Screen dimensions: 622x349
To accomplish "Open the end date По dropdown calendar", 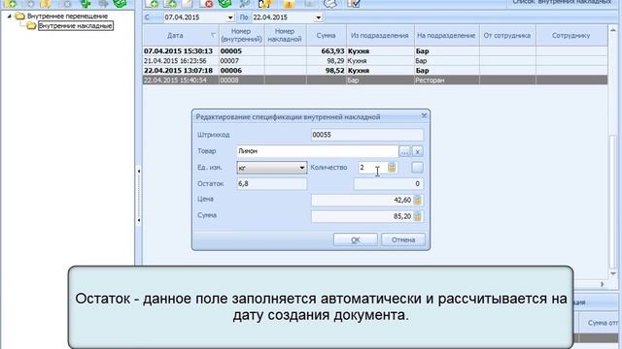I will [x=318, y=17].
